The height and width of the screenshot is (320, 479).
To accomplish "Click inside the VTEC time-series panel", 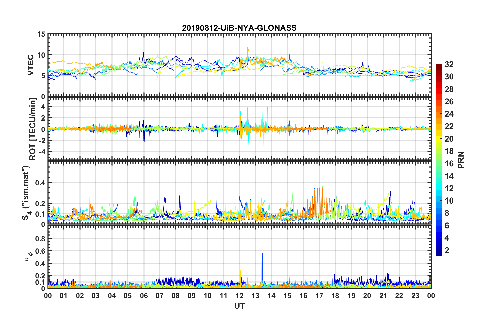I will pos(239,65).
